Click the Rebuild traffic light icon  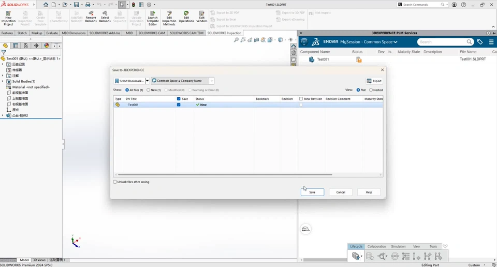(134, 5)
